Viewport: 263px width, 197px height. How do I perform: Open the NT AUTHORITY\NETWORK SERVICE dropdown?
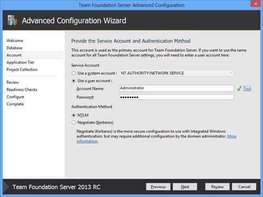click(176, 73)
